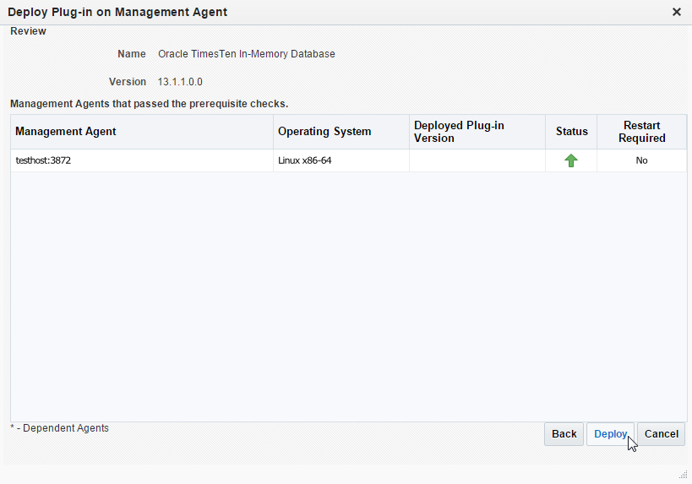Click the Restart Required column header
This screenshot has height=484, width=692.
click(x=641, y=132)
